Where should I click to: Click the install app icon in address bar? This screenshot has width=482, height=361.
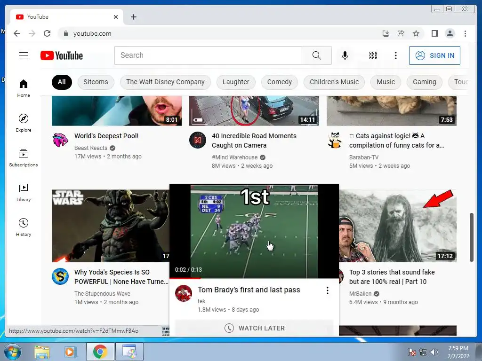[386, 33]
